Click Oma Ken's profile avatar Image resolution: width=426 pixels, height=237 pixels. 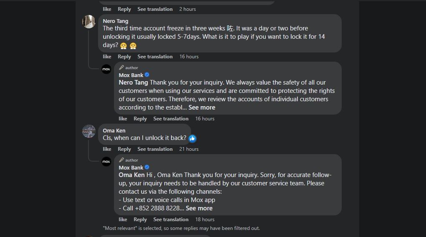tap(89, 131)
